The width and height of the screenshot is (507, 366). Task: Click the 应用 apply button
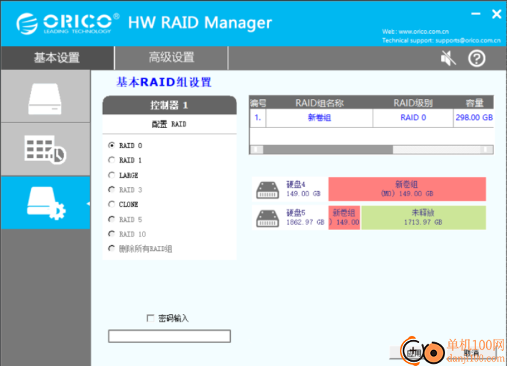click(x=414, y=353)
